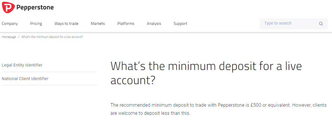This screenshot has width=332, height=122.
Task: Click the breadcrumb slash separator
Action: (19, 37)
